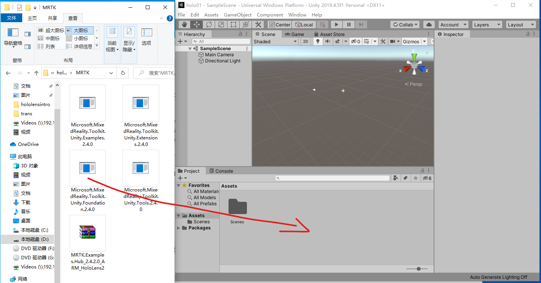The width and height of the screenshot is (541, 283).
Task: Click the Step frame button in Unity
Action: [361, 25]
